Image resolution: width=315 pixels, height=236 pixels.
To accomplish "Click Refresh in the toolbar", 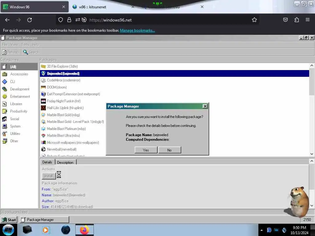I will click(11, 52).
